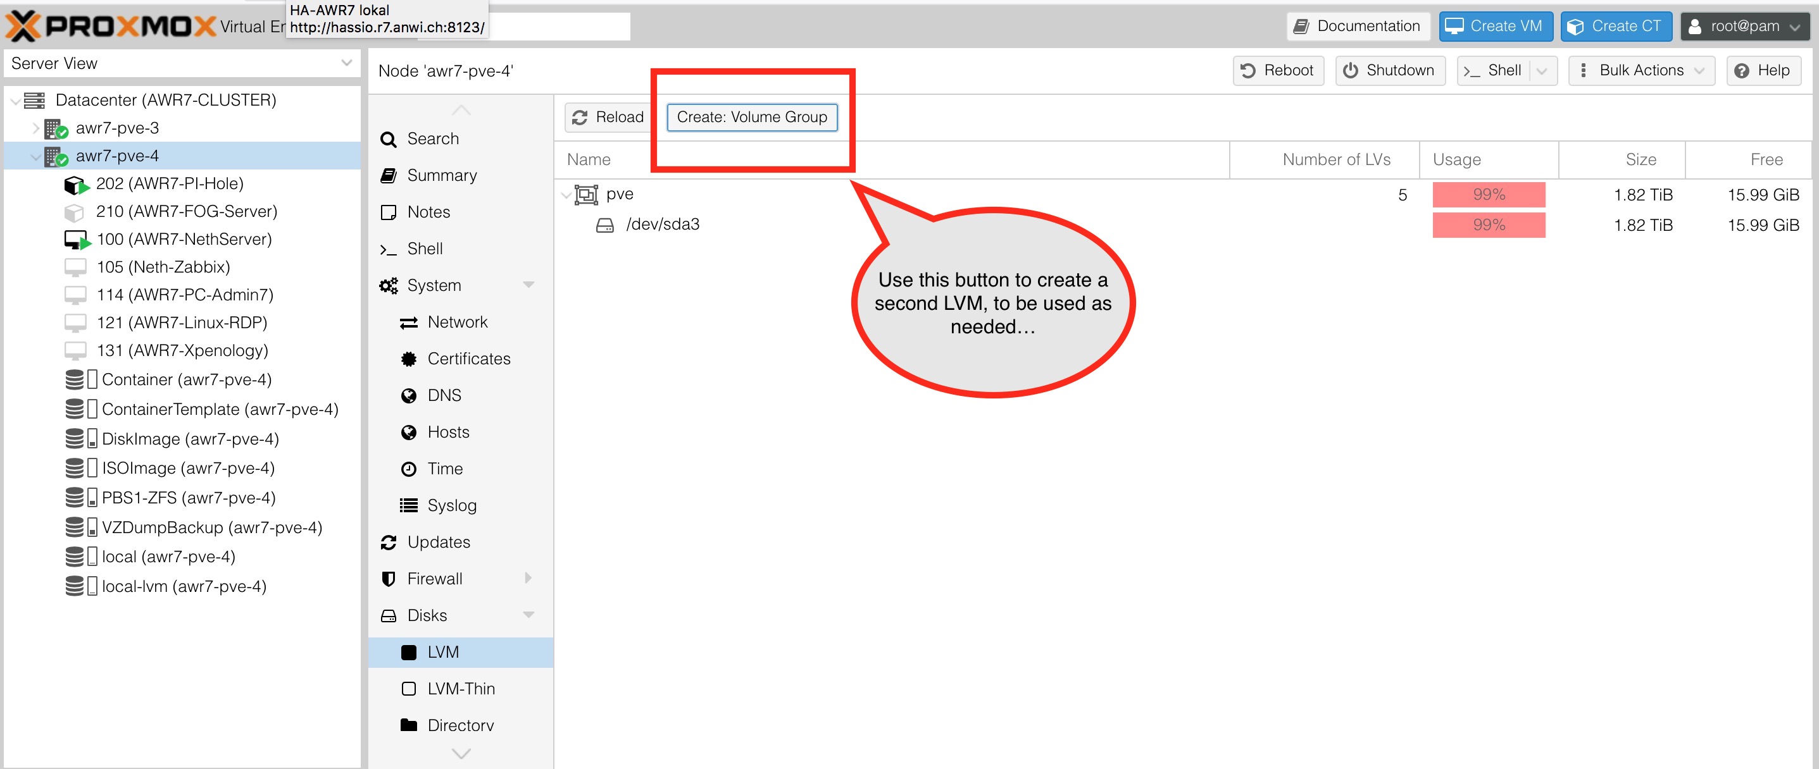1819x769 pixels.
Task: Click the Summary book icon
Action: tap(389, 176)
